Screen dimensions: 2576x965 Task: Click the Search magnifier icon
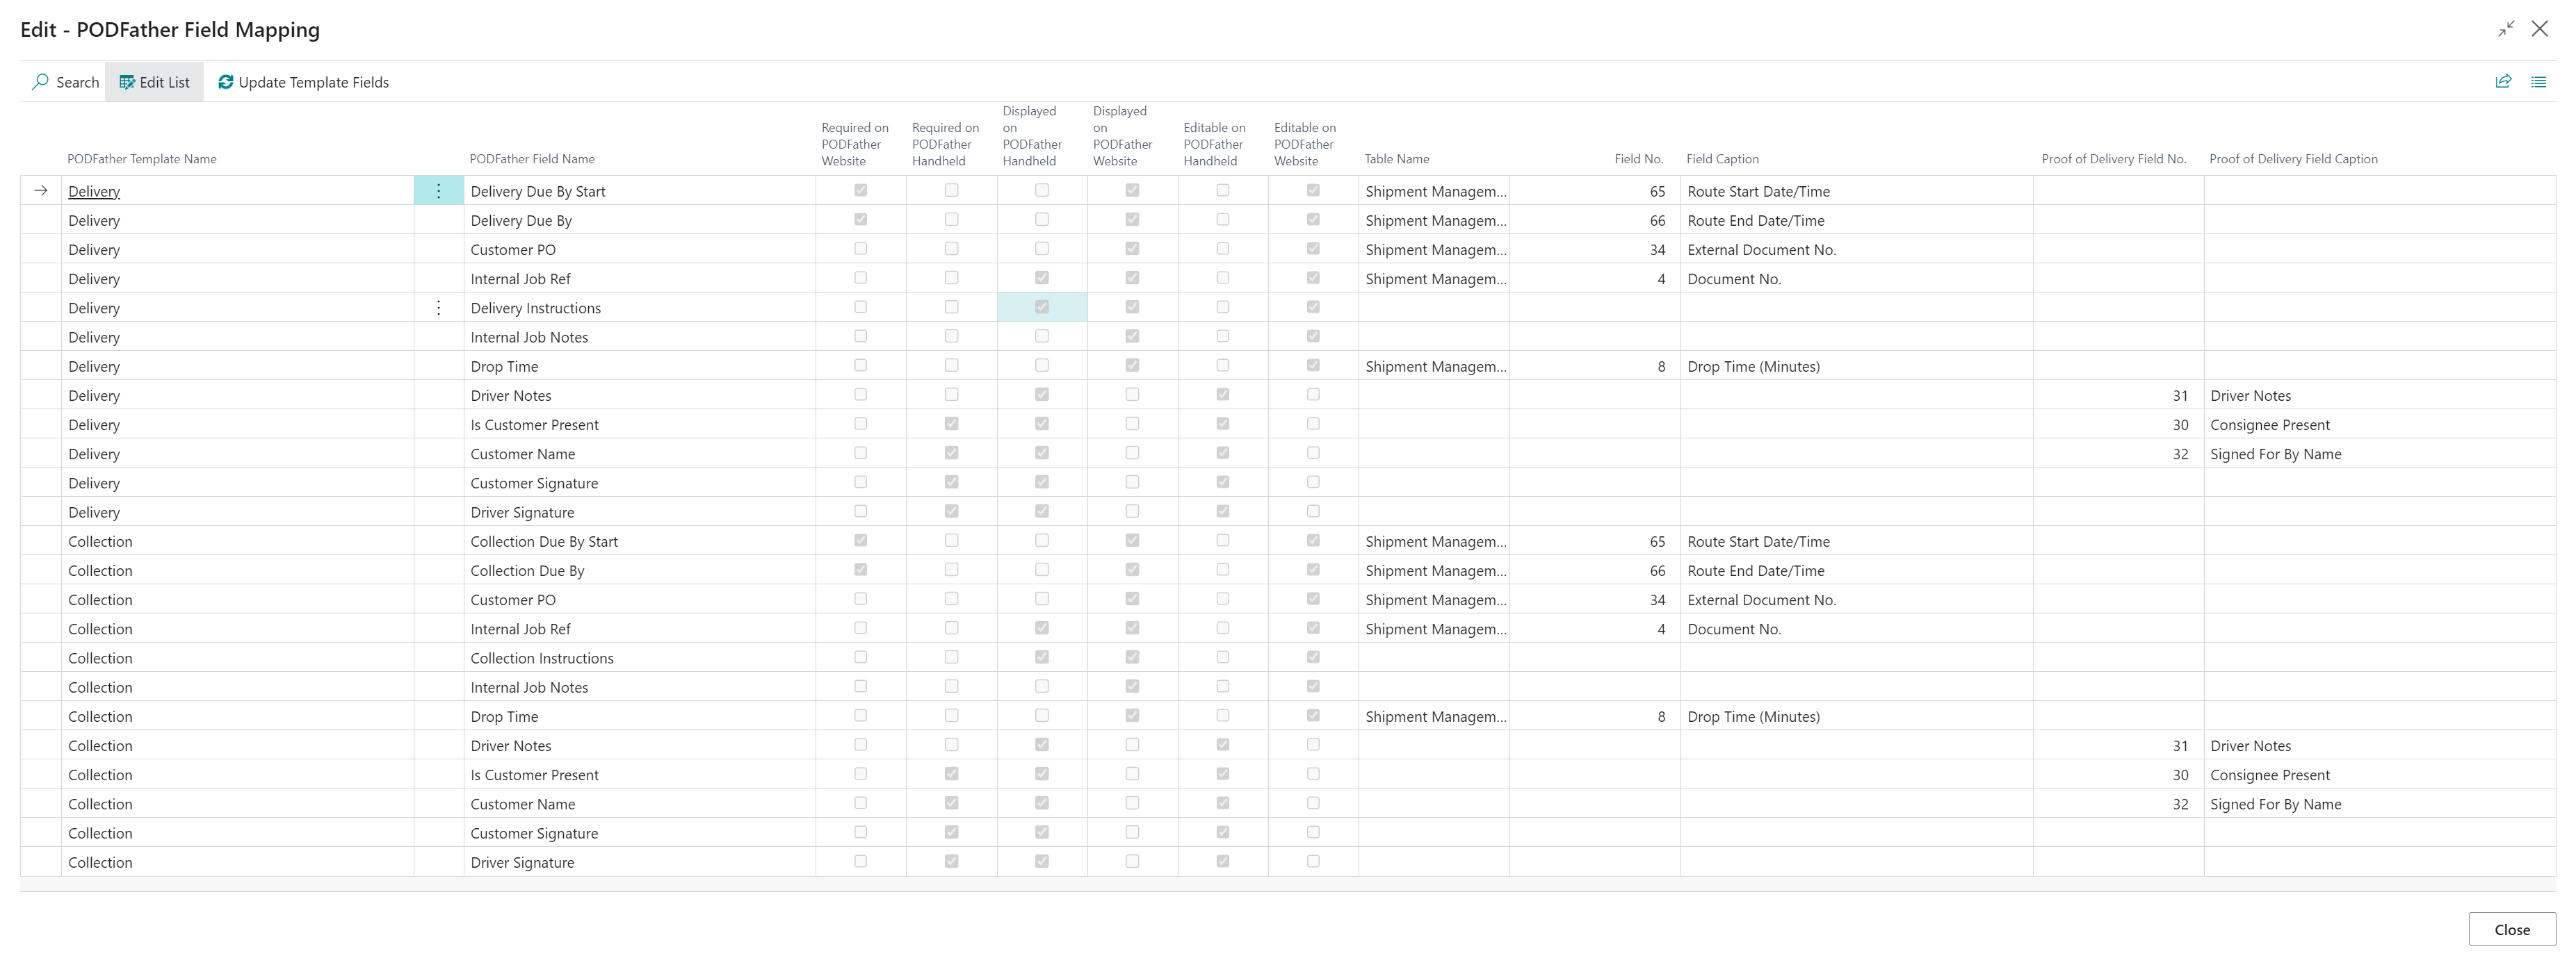point(40,82)
